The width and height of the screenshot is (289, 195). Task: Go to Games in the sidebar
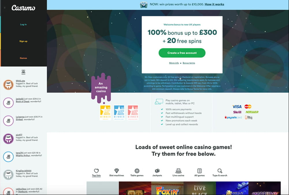23,58
